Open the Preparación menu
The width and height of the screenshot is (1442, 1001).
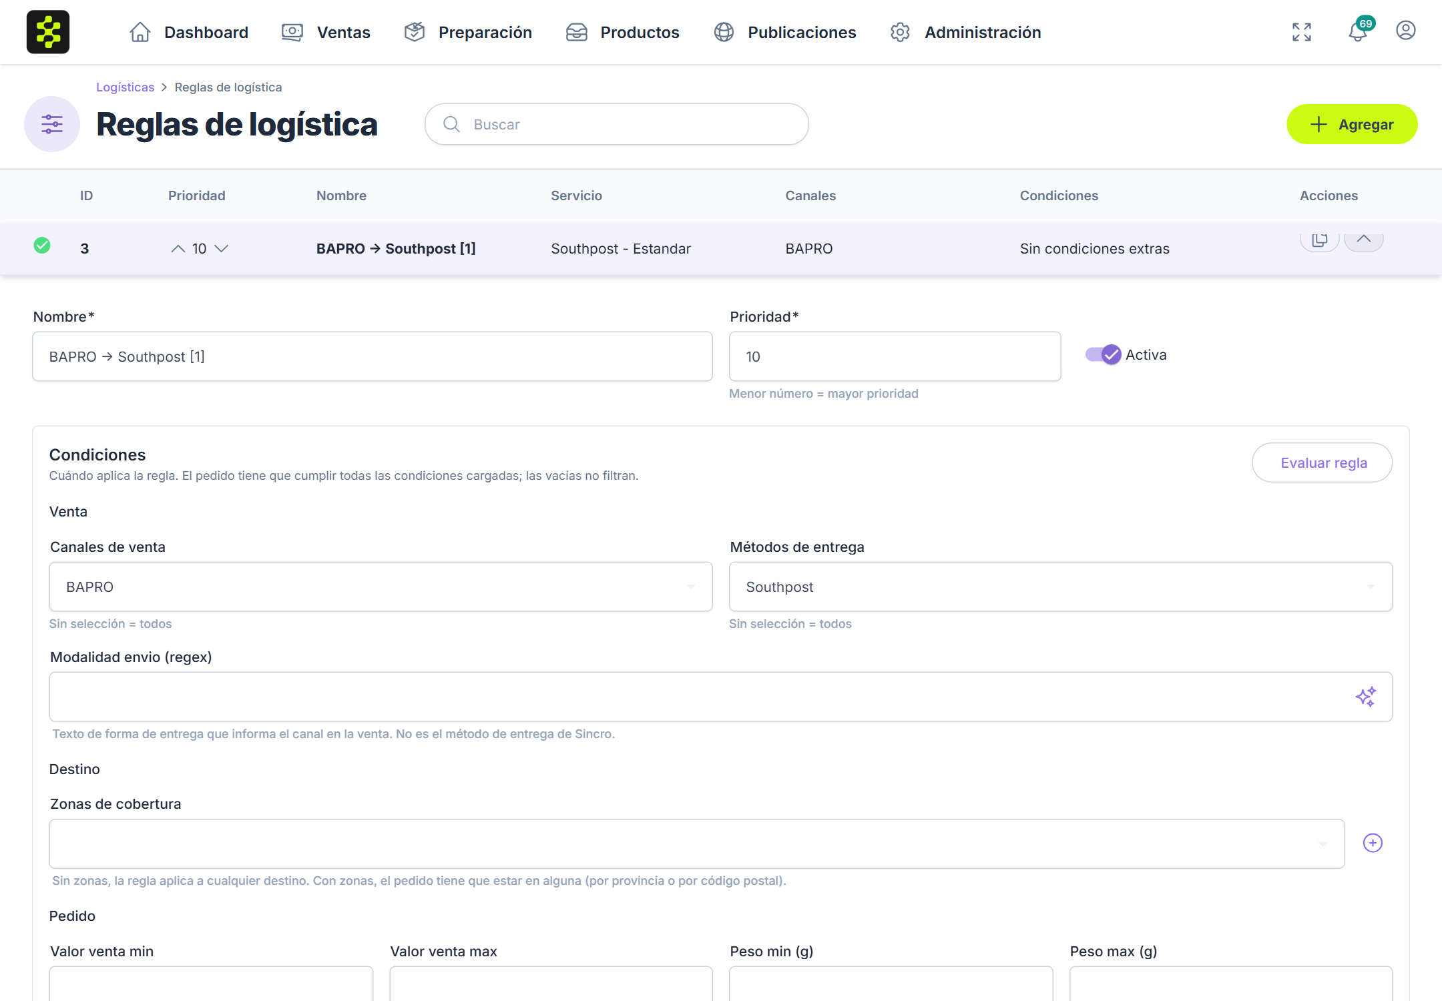coord(469,32)
